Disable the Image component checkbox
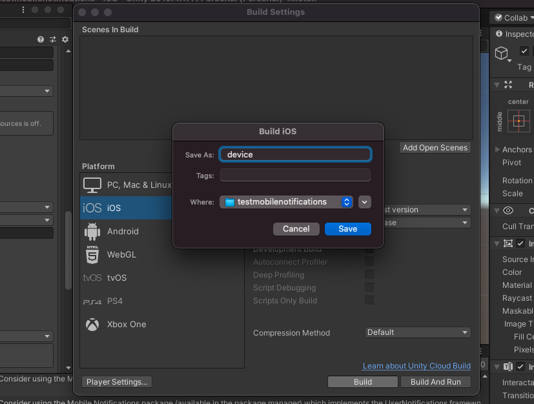This screenshot has height=404, width=534. (x=520, y=243)
